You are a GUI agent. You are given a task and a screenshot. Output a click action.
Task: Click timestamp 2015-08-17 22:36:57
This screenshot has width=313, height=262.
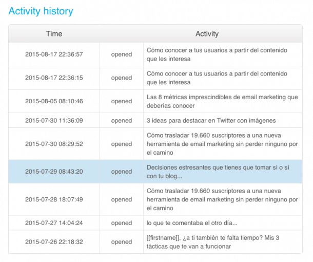coord(54,54)
